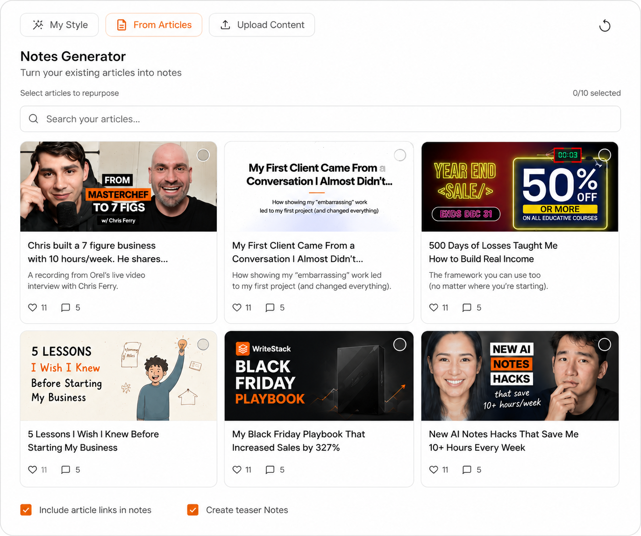Select the 500 Days of Losses article circle
Image resolution: width=641 pixels, height=536 pixels.
[x=605, y=155]
